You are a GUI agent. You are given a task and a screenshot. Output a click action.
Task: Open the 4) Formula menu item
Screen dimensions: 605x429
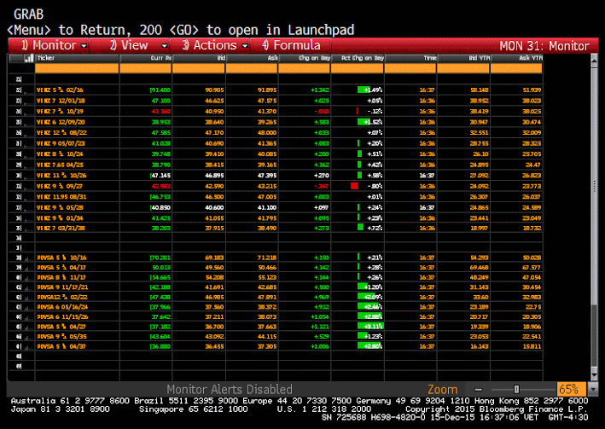coord(291,45)
